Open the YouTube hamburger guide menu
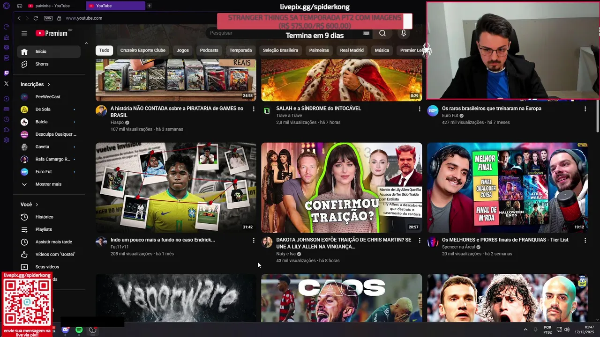The image size is (600, 337). point(24,33)
